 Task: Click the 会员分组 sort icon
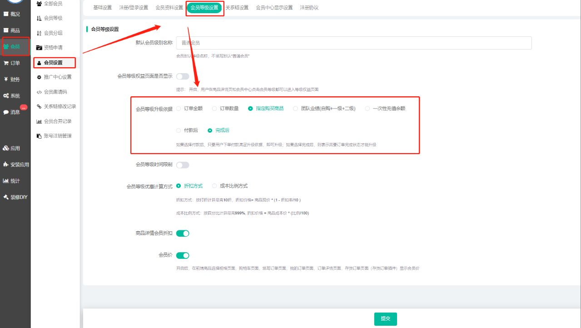(x=39, y=33)
